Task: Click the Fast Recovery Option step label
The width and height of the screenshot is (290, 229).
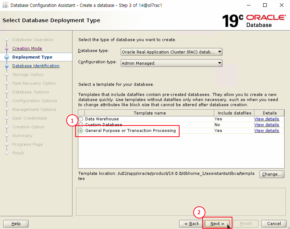Action: [34, 83]
